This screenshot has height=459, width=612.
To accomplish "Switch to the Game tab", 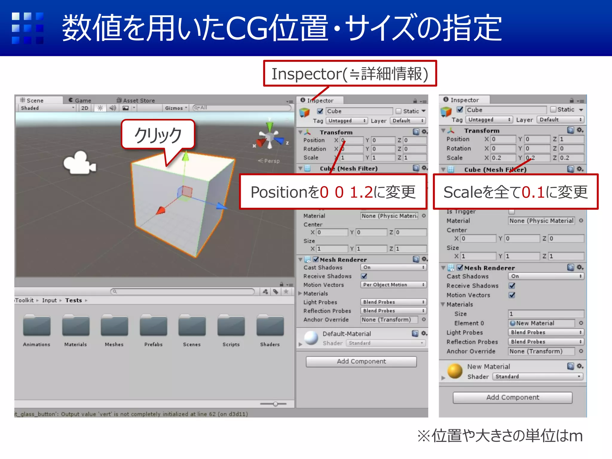I will coord(80,100).
